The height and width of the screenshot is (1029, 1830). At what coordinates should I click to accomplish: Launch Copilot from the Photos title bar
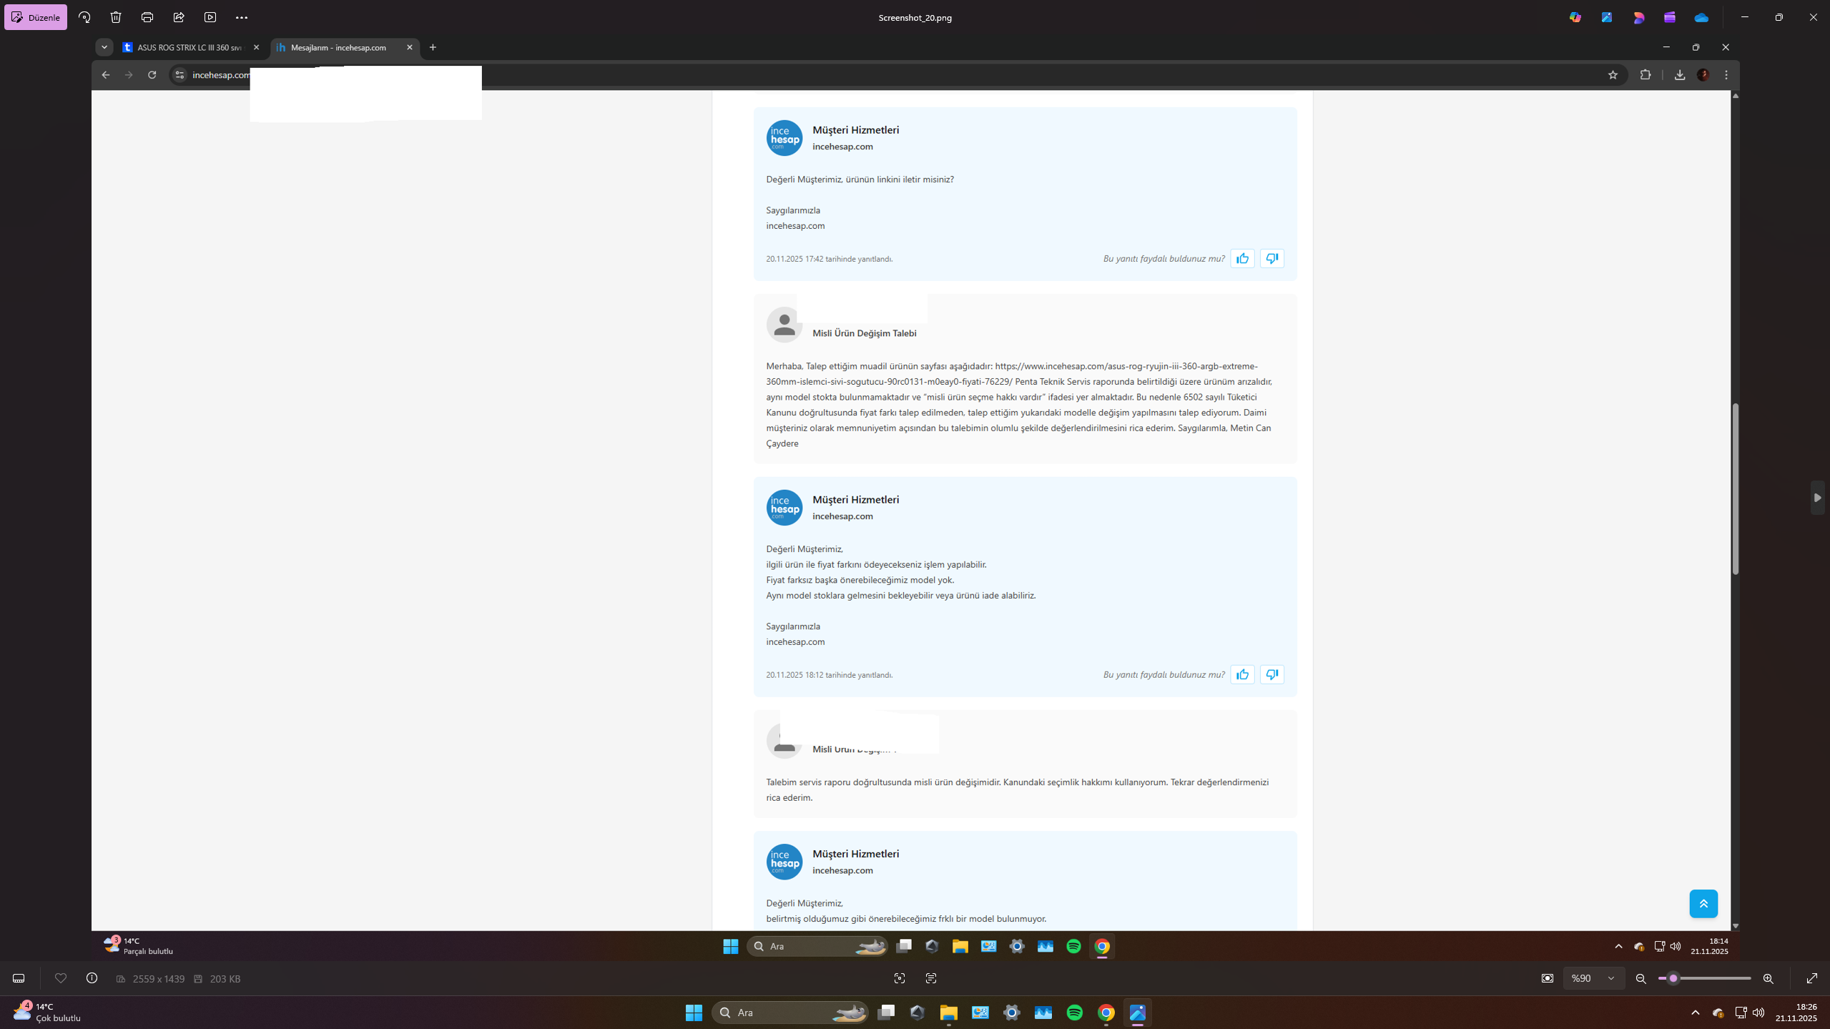[x=1575, y=17]
